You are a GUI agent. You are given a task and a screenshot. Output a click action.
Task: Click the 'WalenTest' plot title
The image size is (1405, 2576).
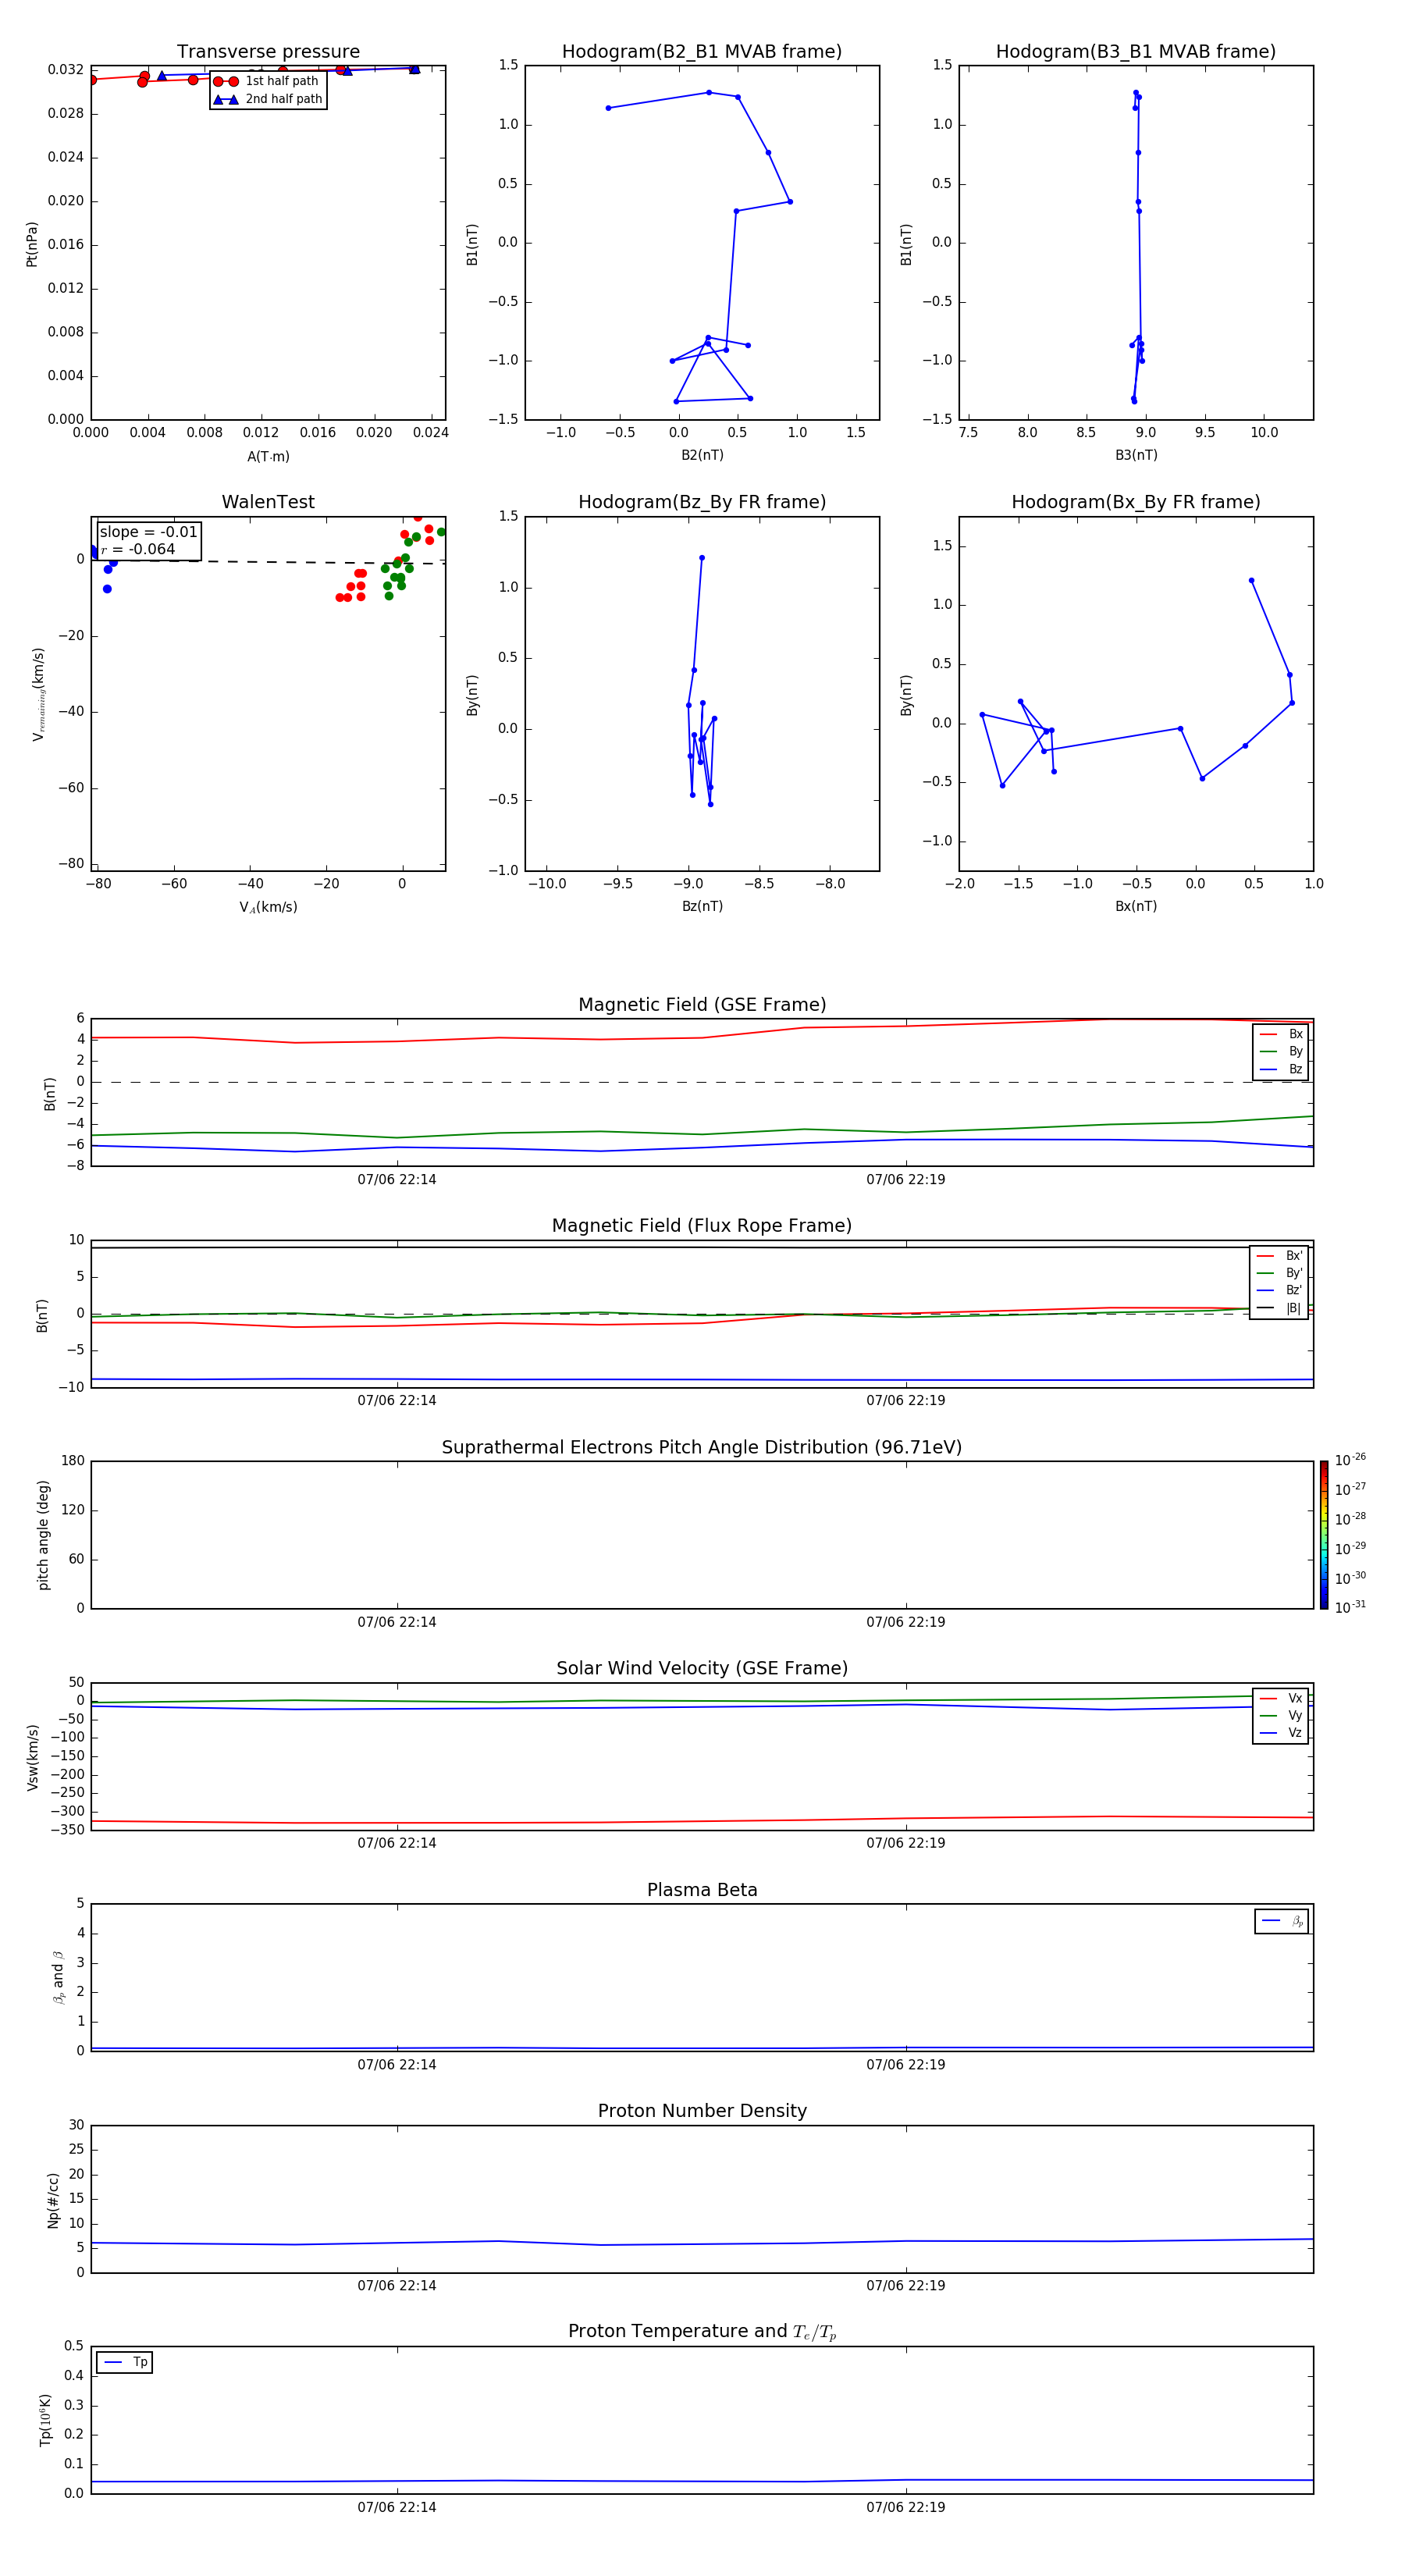pos(268,502)
